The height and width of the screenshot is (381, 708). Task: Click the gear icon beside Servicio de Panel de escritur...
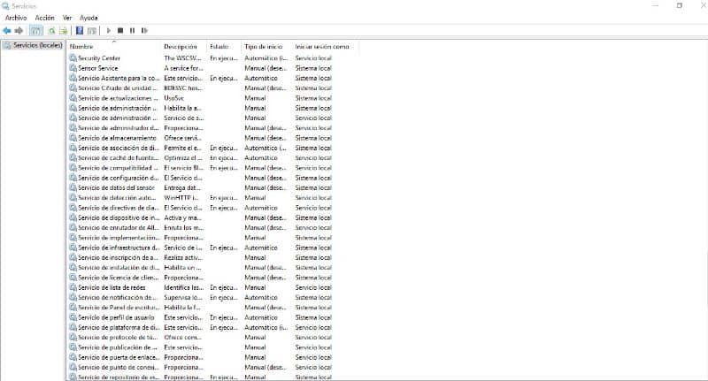point(73,308)
